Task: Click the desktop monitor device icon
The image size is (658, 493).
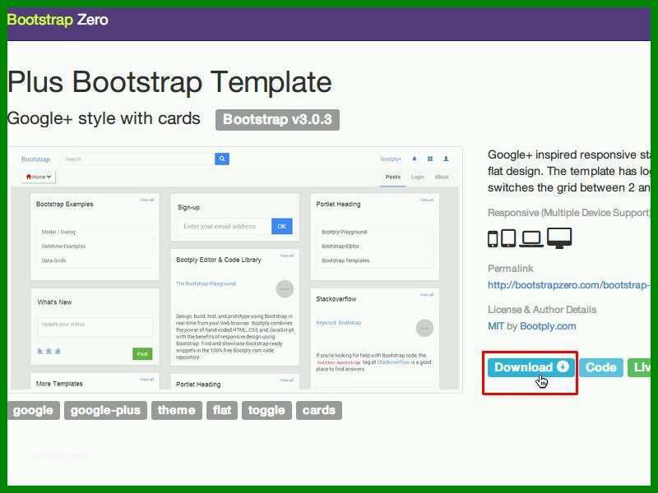Action: pos(559,238)
